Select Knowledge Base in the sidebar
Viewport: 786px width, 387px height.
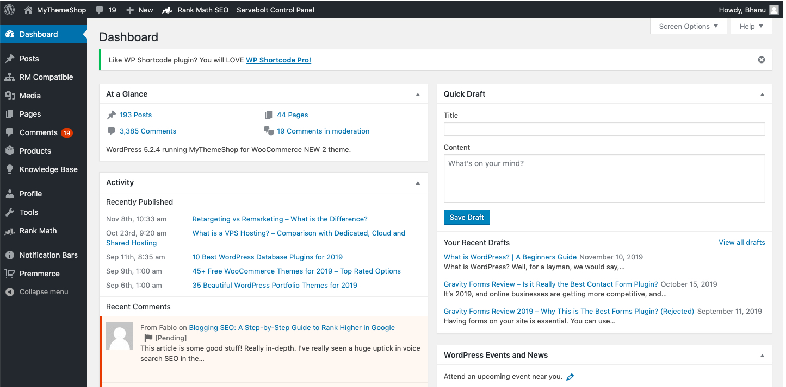44,169
